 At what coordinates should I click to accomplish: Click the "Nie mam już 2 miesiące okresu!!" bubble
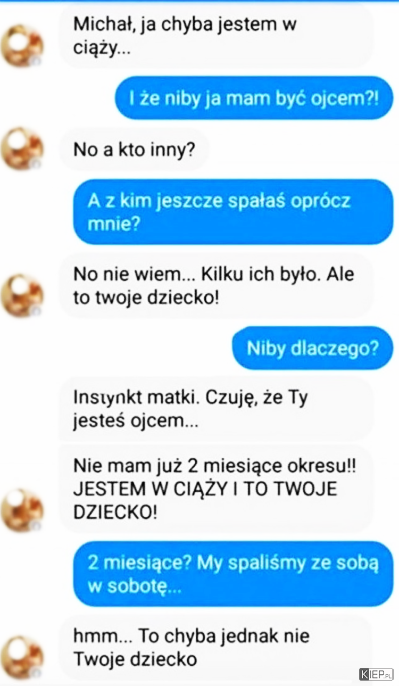(x=216, y=489)
